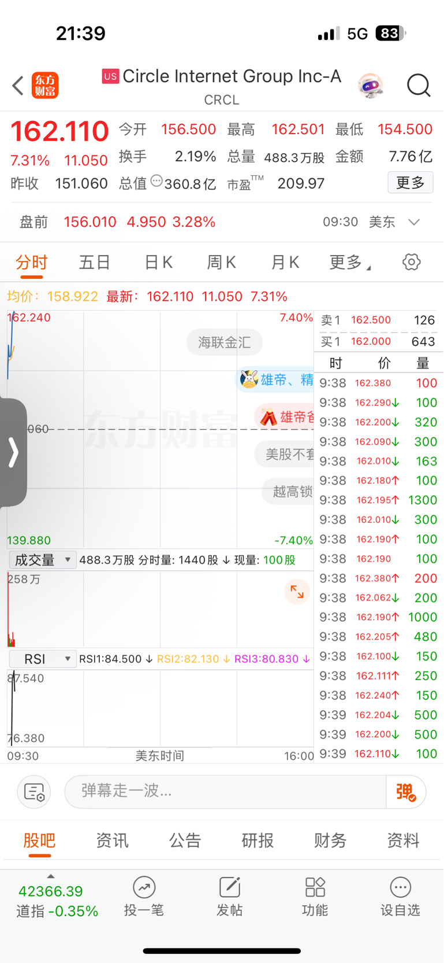Screen dimensions: 444x963
Task: Open the robot assistant avatar icon
Action: [370, 86]
